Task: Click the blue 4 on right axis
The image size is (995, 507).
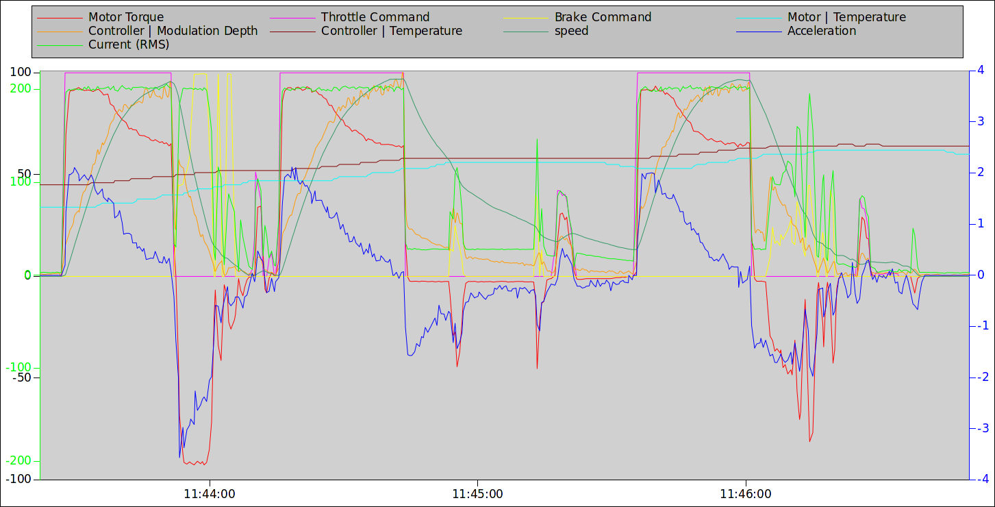Action: click(981, 70)
